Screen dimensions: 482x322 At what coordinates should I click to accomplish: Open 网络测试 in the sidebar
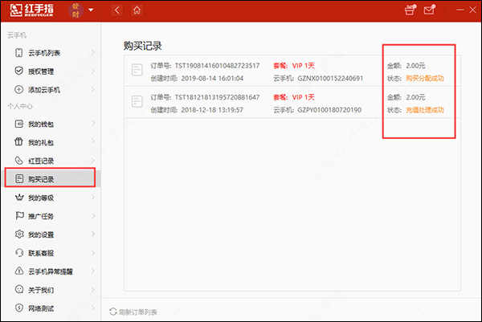[x=51, y=308]
